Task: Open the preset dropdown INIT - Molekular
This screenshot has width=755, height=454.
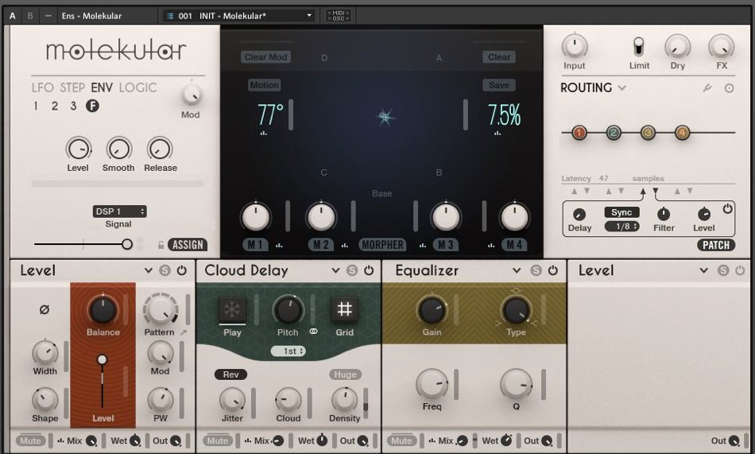Action: tap(238, 16)
